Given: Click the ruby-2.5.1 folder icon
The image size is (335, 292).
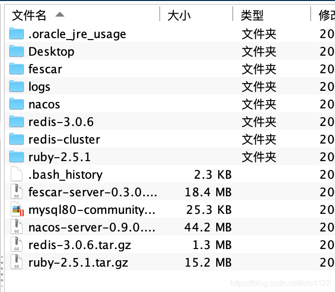Looking at the screenshot, I should [17, 157].
